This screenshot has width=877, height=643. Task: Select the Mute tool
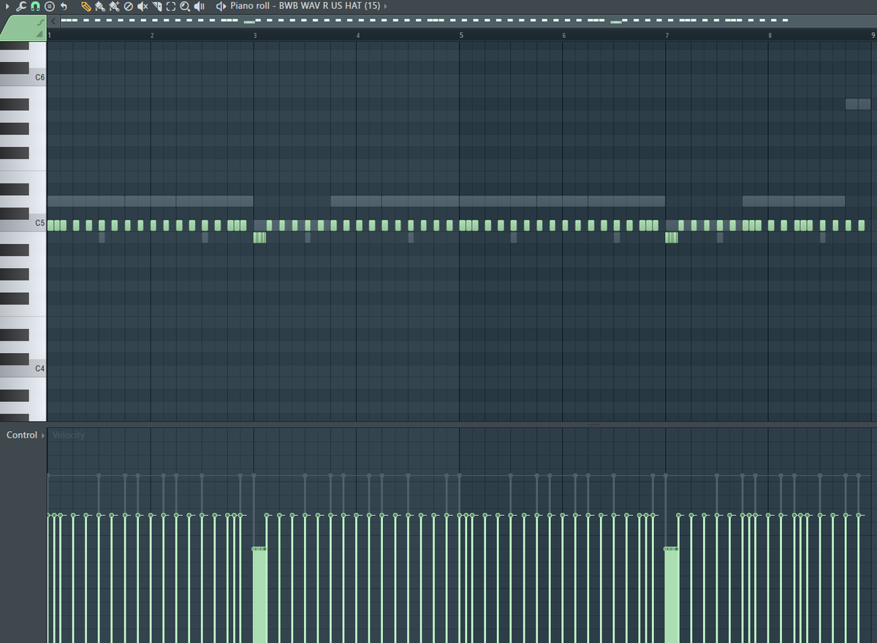point(143,6)
